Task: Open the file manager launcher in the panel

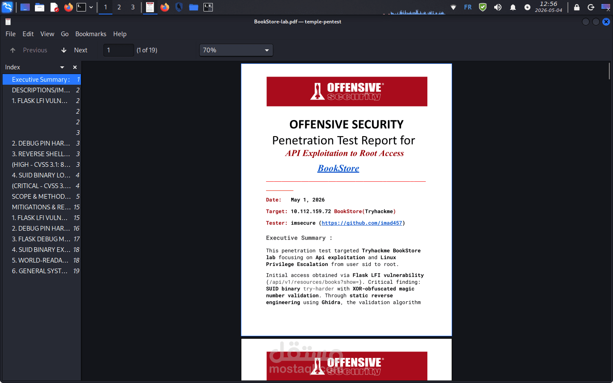Action: pyautogui.click(x=40, y=7)
